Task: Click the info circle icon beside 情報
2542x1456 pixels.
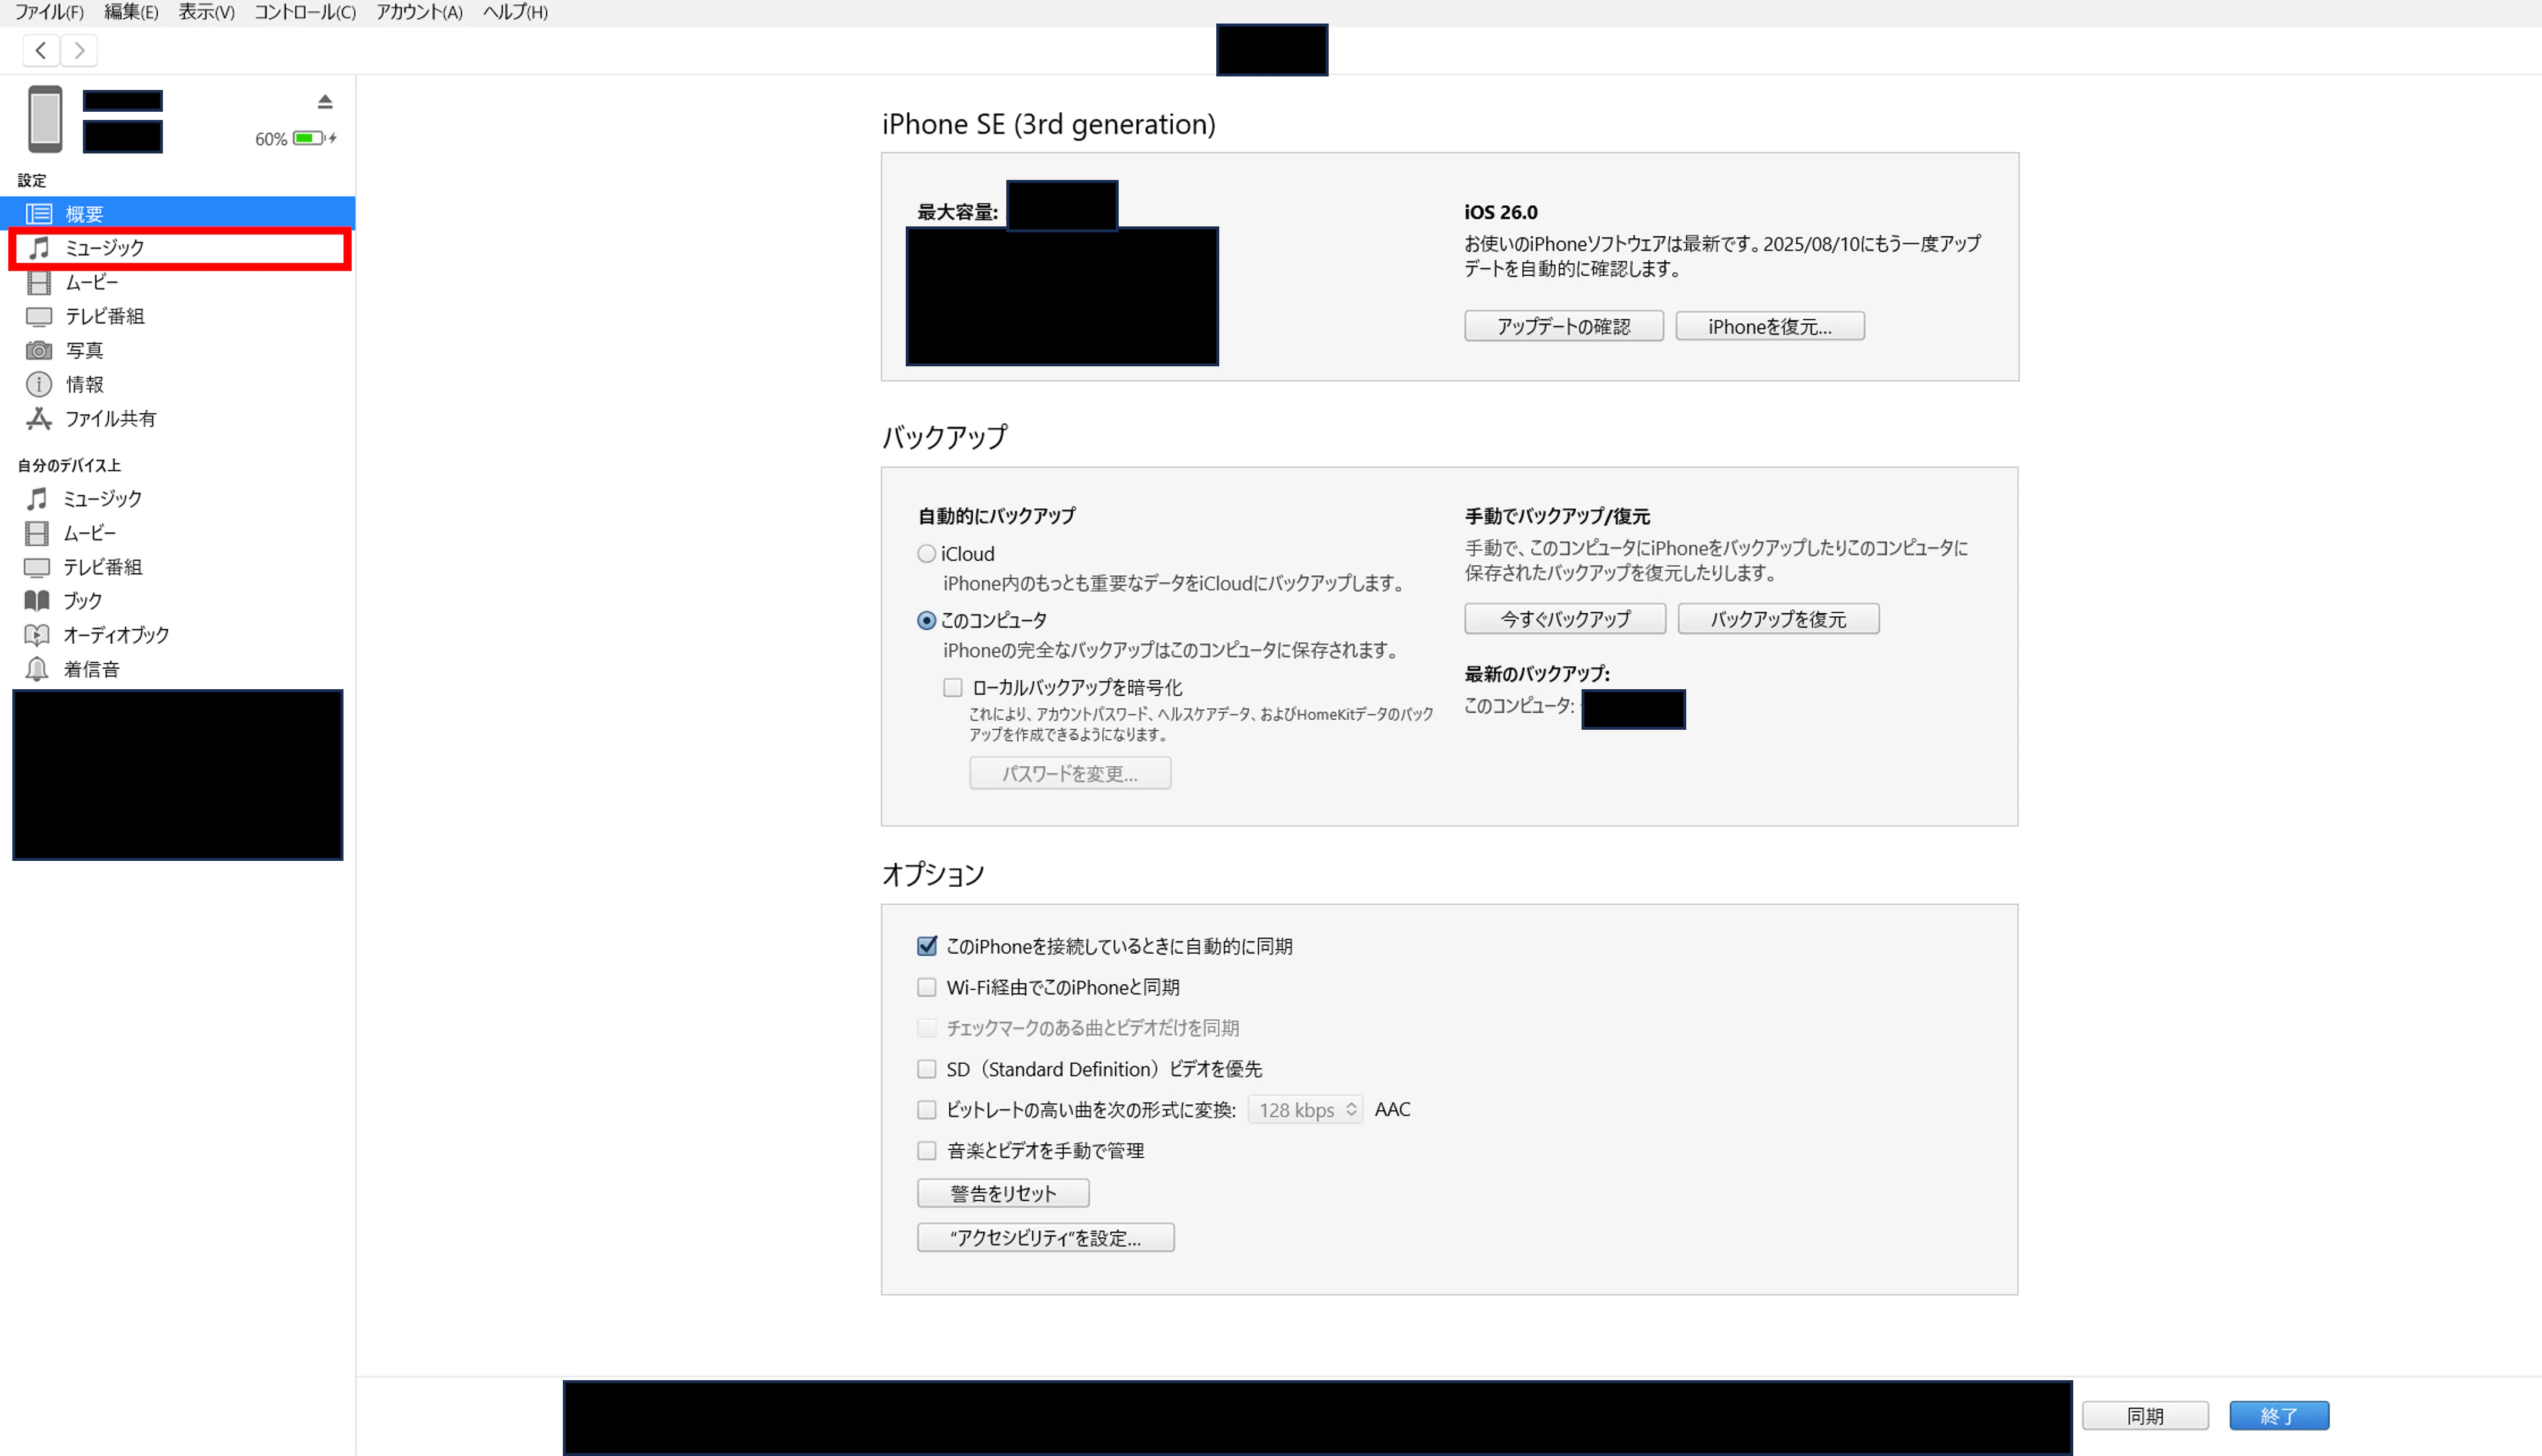Action: click(39, 385)
